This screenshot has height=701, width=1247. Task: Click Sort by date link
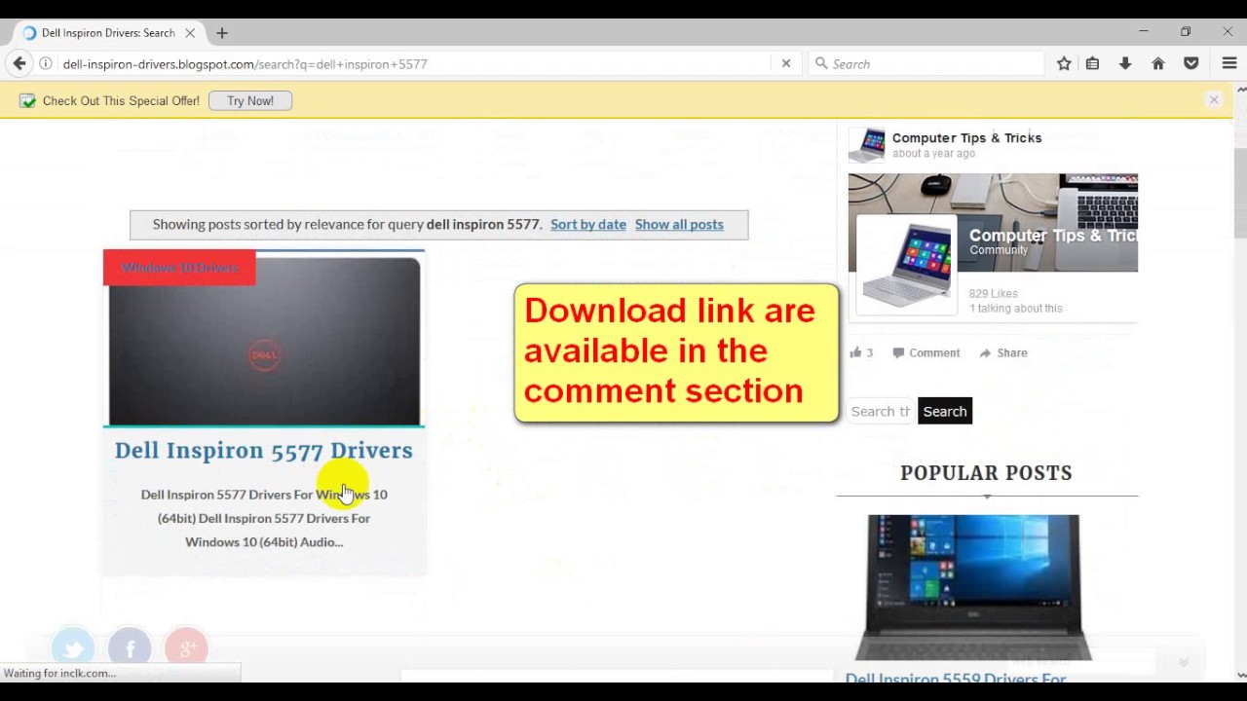(588, 224)
